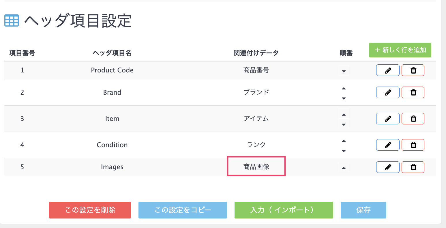Viewport: 446px width, 228px height.
Task: Delete the Brand row with trash icon
Action: 413,92
